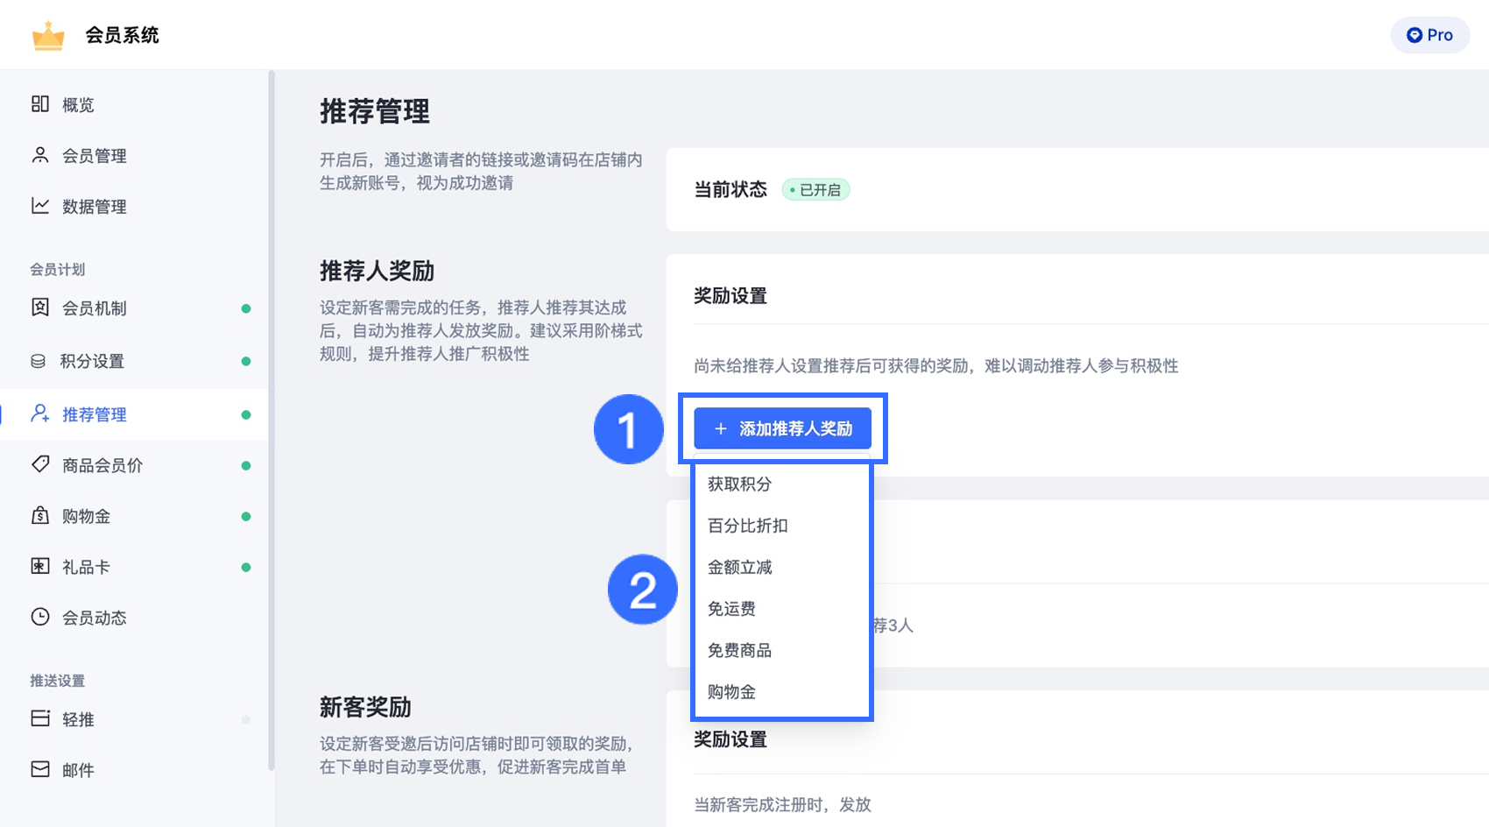This screenshot has width=1489, height=827.
Task: Click the green status dot beside 会员机制
Action: pos(246,308)
